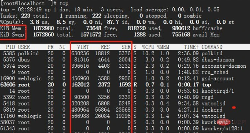Click the 23568 SHR value
Image resolution: width=250 pixels, height=133 pixels.
(123, 110)
